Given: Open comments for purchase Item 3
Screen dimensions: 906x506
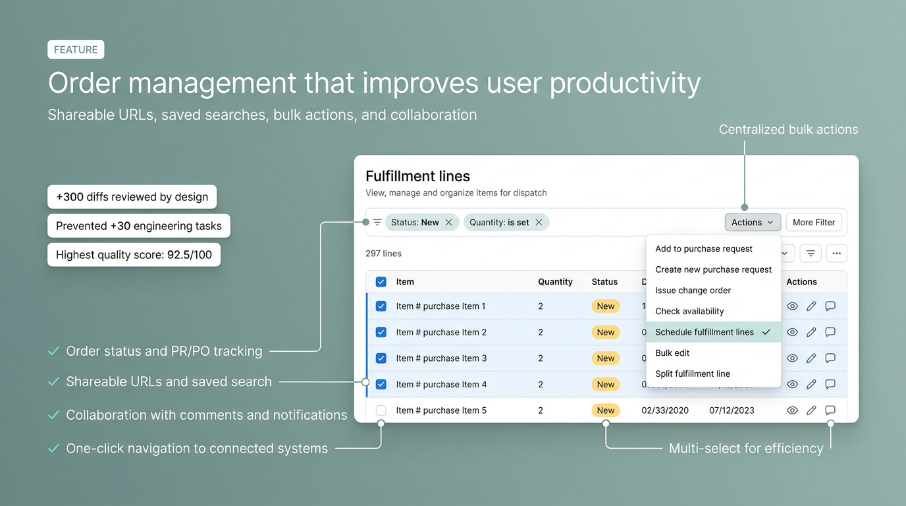Looking at the screenshot, I should 830,358.
